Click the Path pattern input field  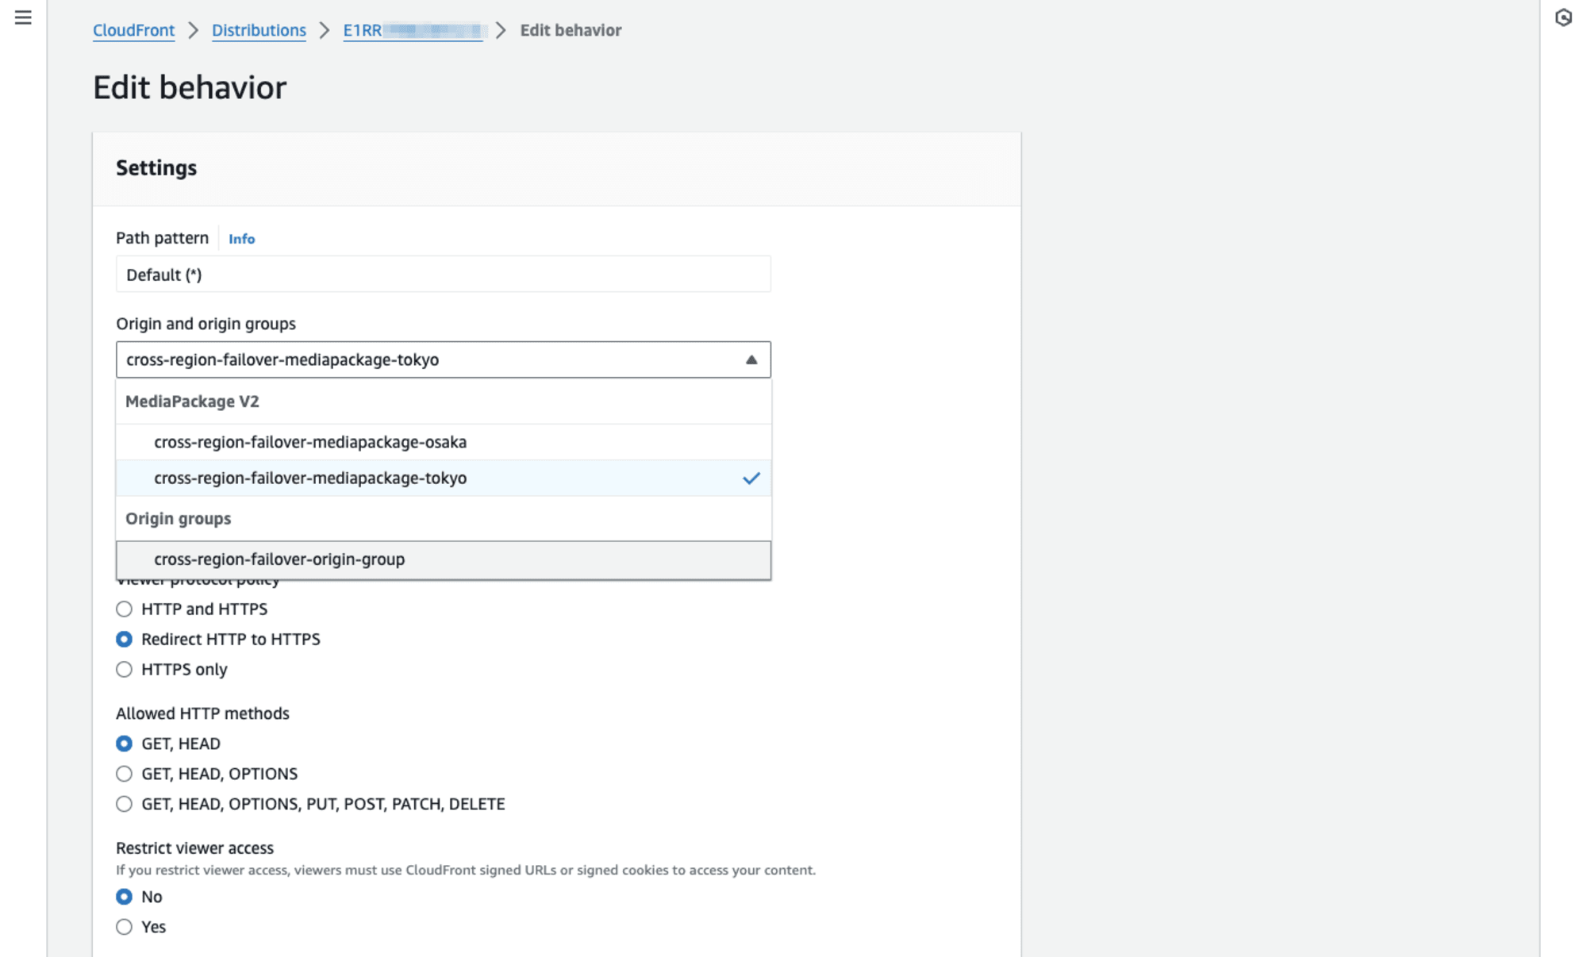[x=444, y=273]
